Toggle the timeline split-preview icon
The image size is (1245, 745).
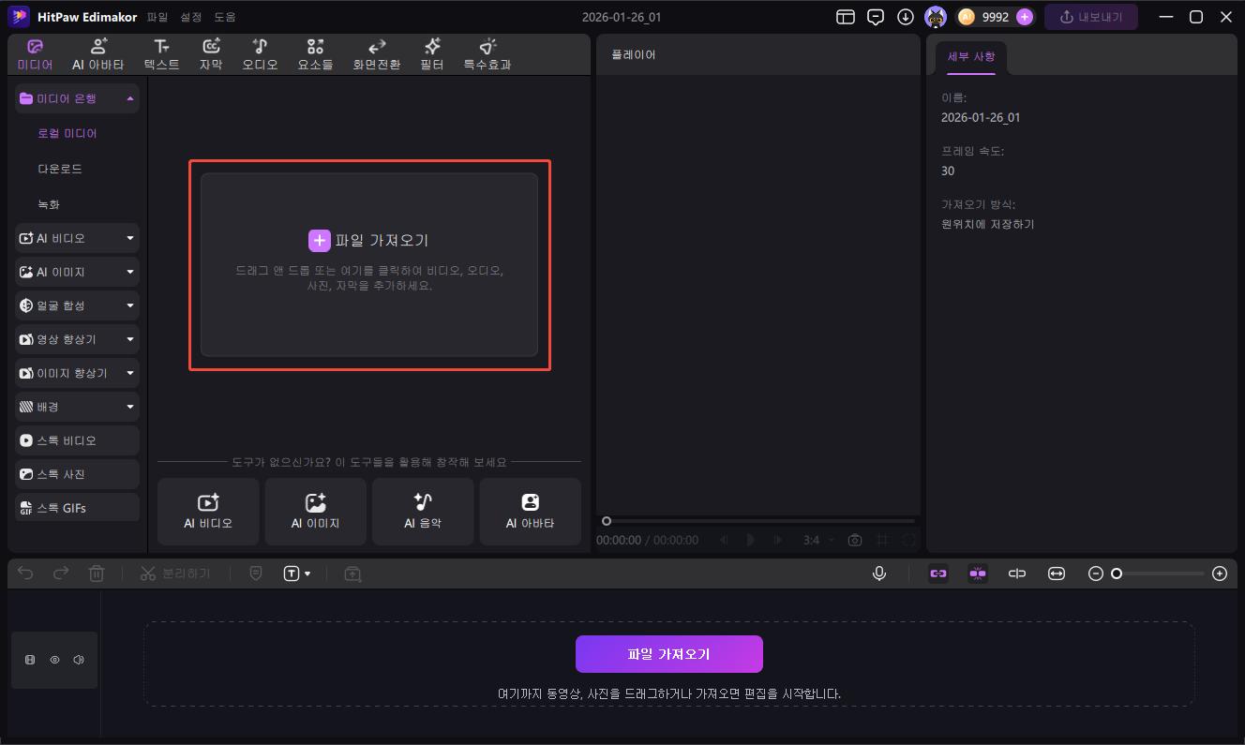1017,574
